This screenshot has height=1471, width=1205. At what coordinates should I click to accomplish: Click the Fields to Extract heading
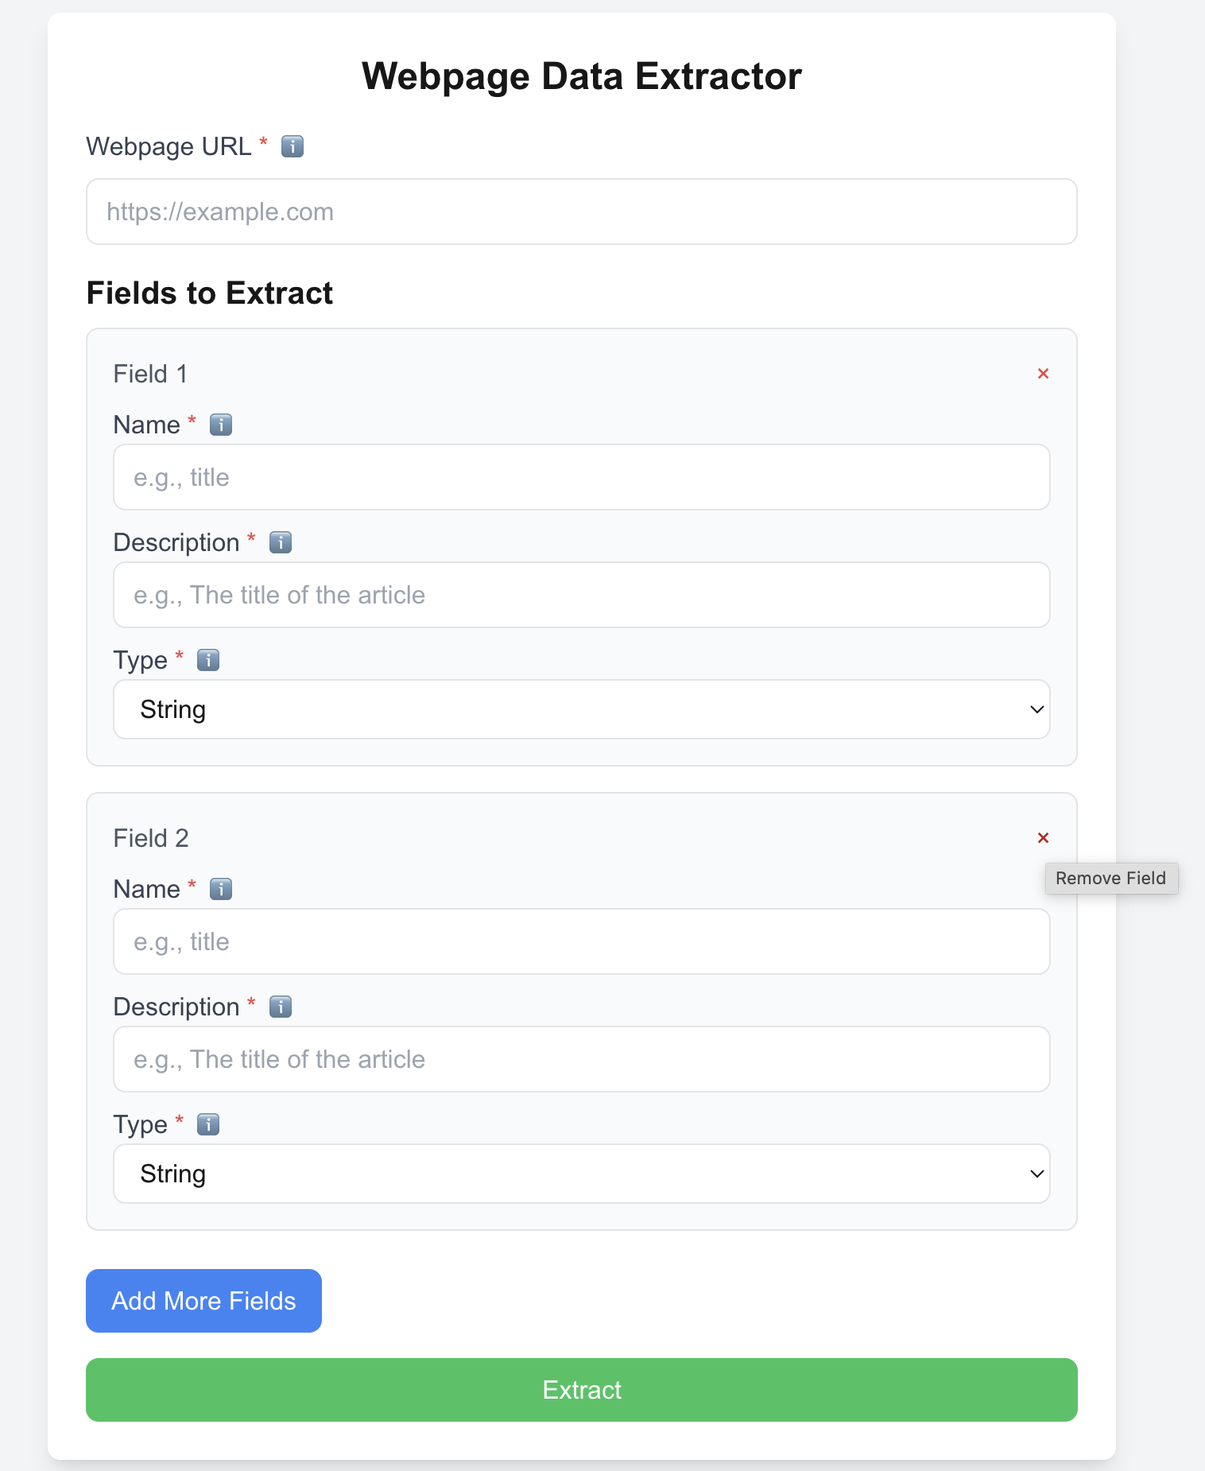(210, 293)
